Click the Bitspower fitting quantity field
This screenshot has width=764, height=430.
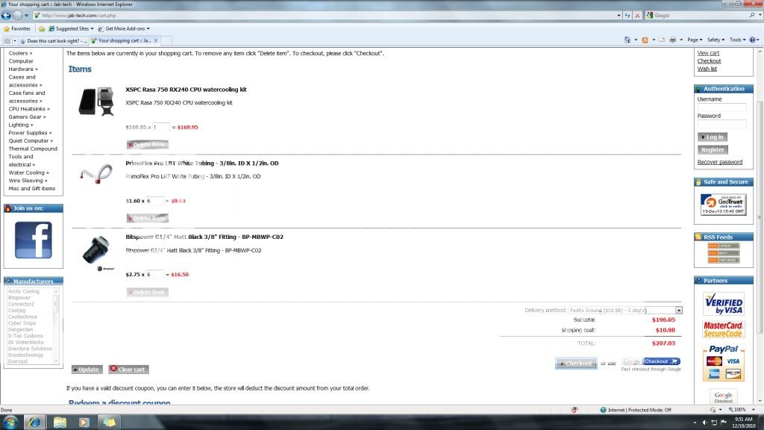(x=155, y=275)
